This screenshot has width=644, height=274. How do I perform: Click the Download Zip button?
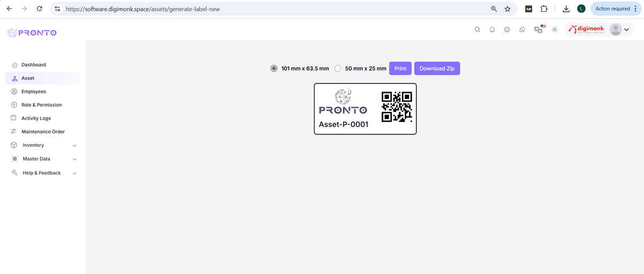coord(437,68)
